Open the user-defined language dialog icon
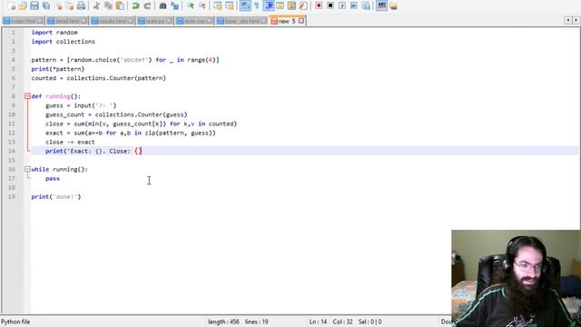Image resolution: width=581 pixels, height=327 pixels. (x=281, y=5)
